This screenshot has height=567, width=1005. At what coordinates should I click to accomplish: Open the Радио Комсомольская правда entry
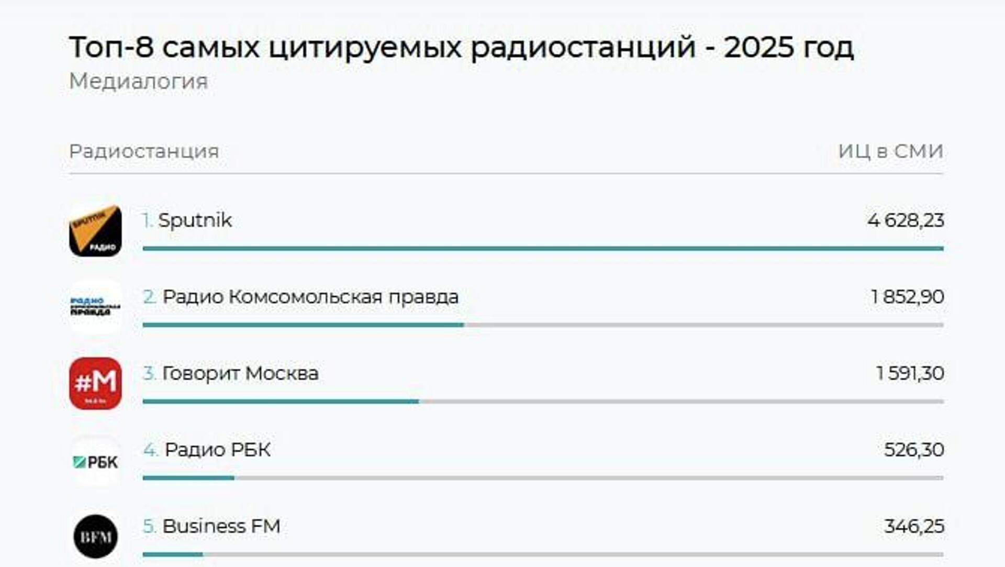pyautogui.click(x=310, y=297)
